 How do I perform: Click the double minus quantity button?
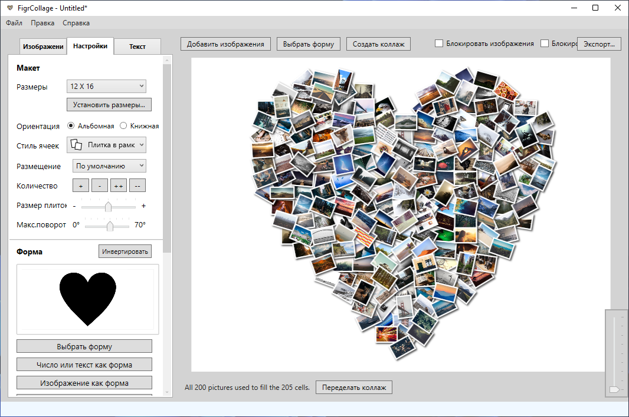137,186
